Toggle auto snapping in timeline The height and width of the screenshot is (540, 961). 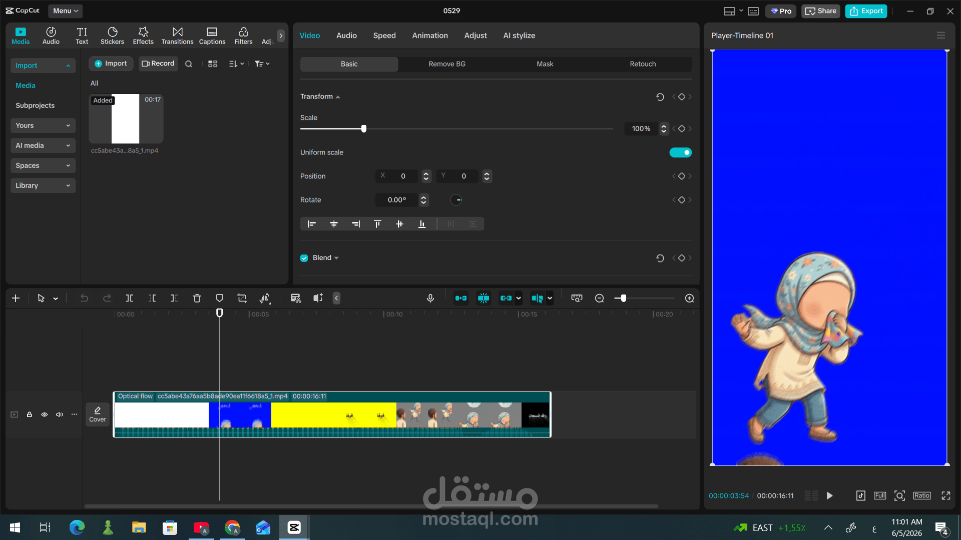click(484, 298)
